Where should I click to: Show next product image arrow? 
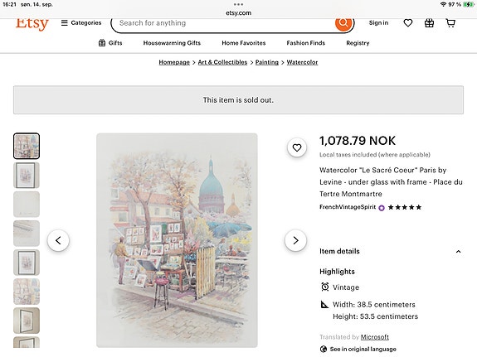pos(295,241)
